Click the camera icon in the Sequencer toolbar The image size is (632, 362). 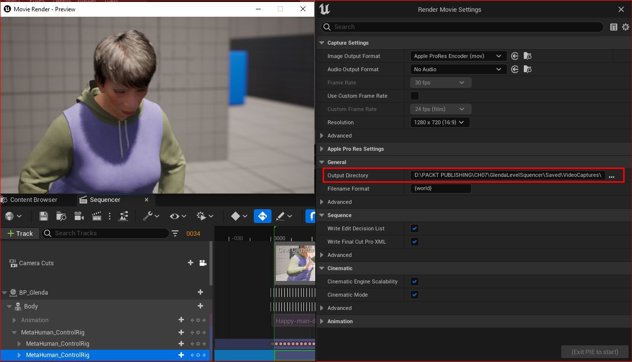click(79, 216)
